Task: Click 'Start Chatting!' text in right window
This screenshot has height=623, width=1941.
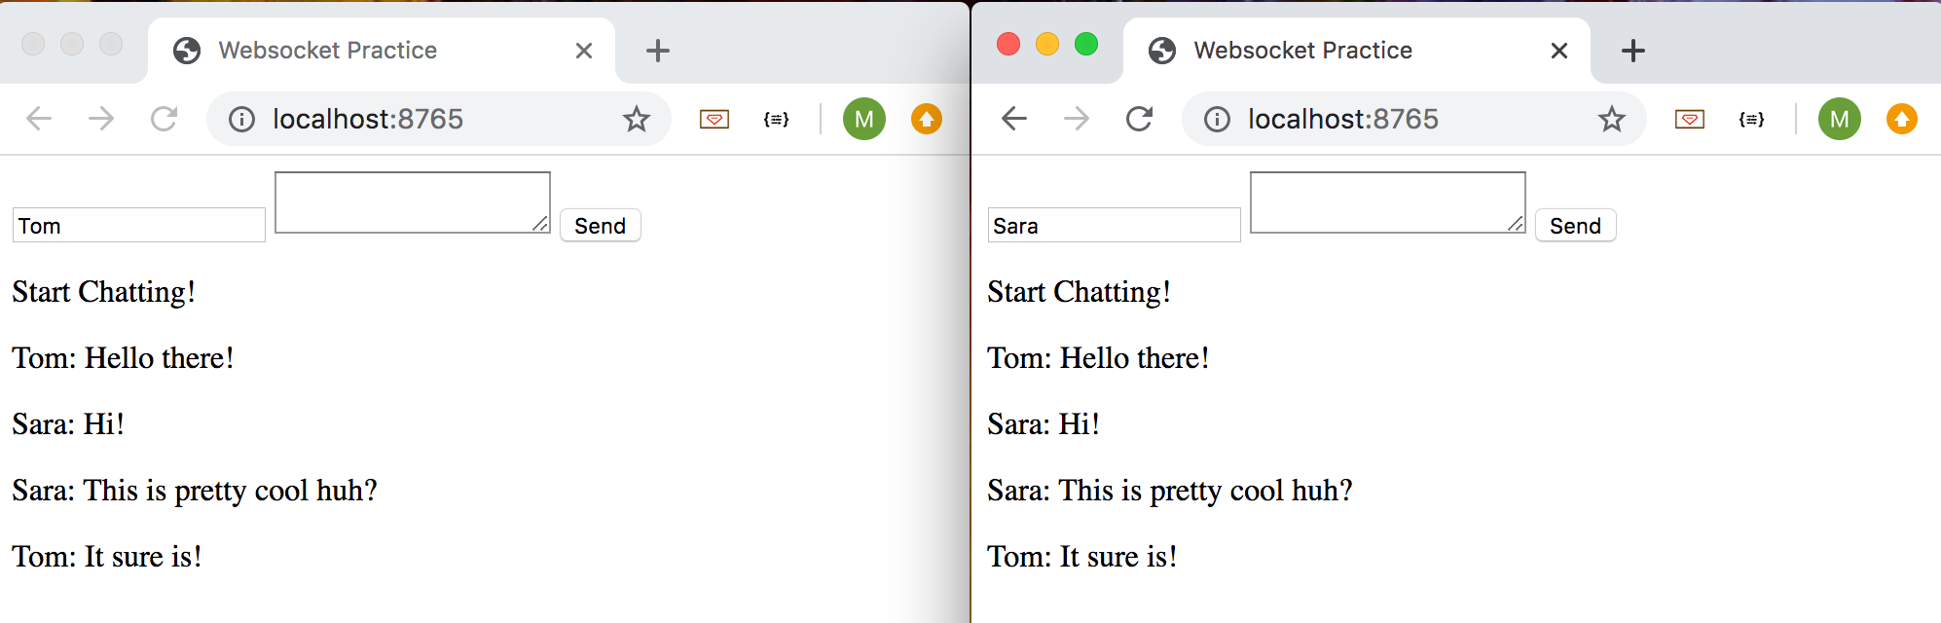Action: [x=1080, y=292]
